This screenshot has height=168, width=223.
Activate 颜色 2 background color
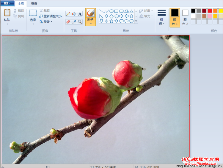(x=185, y=17)
